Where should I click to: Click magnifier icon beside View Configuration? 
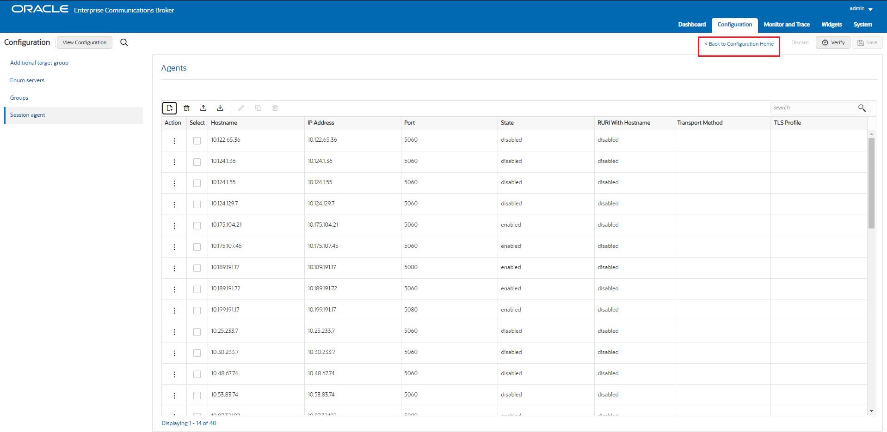click(124, 42)
